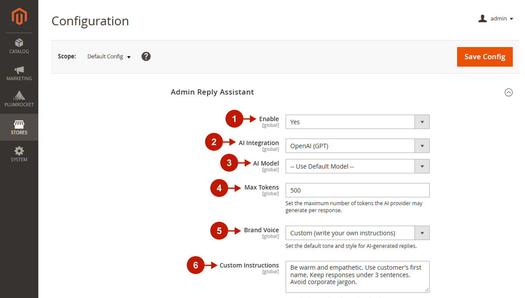The image size is (525, 298).
Task: Open the Plumrocket sidebar menu
Action: tap(19, 99)
